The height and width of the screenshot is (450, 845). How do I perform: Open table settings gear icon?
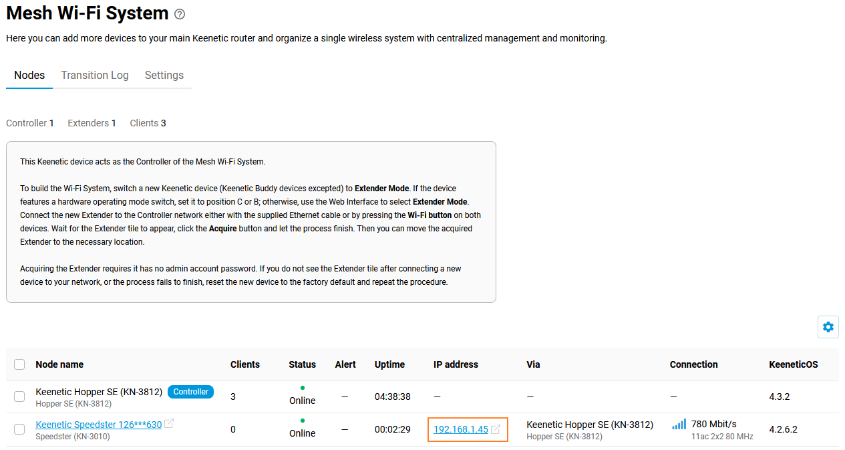(x=828, y=327)
